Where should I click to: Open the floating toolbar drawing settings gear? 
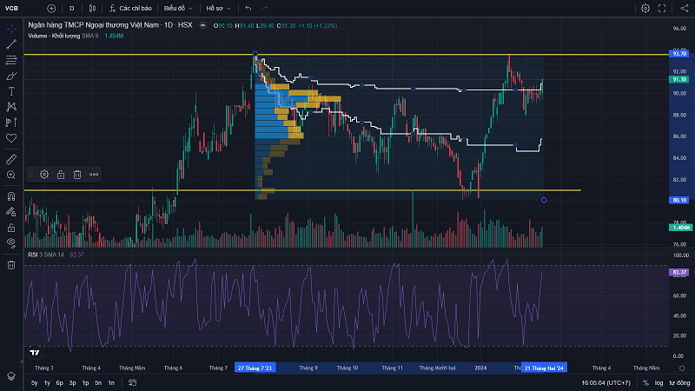pos(44,174)
